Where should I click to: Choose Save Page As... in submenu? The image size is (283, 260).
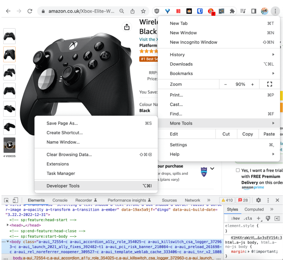pyautogui.click(x=96, y=123)
